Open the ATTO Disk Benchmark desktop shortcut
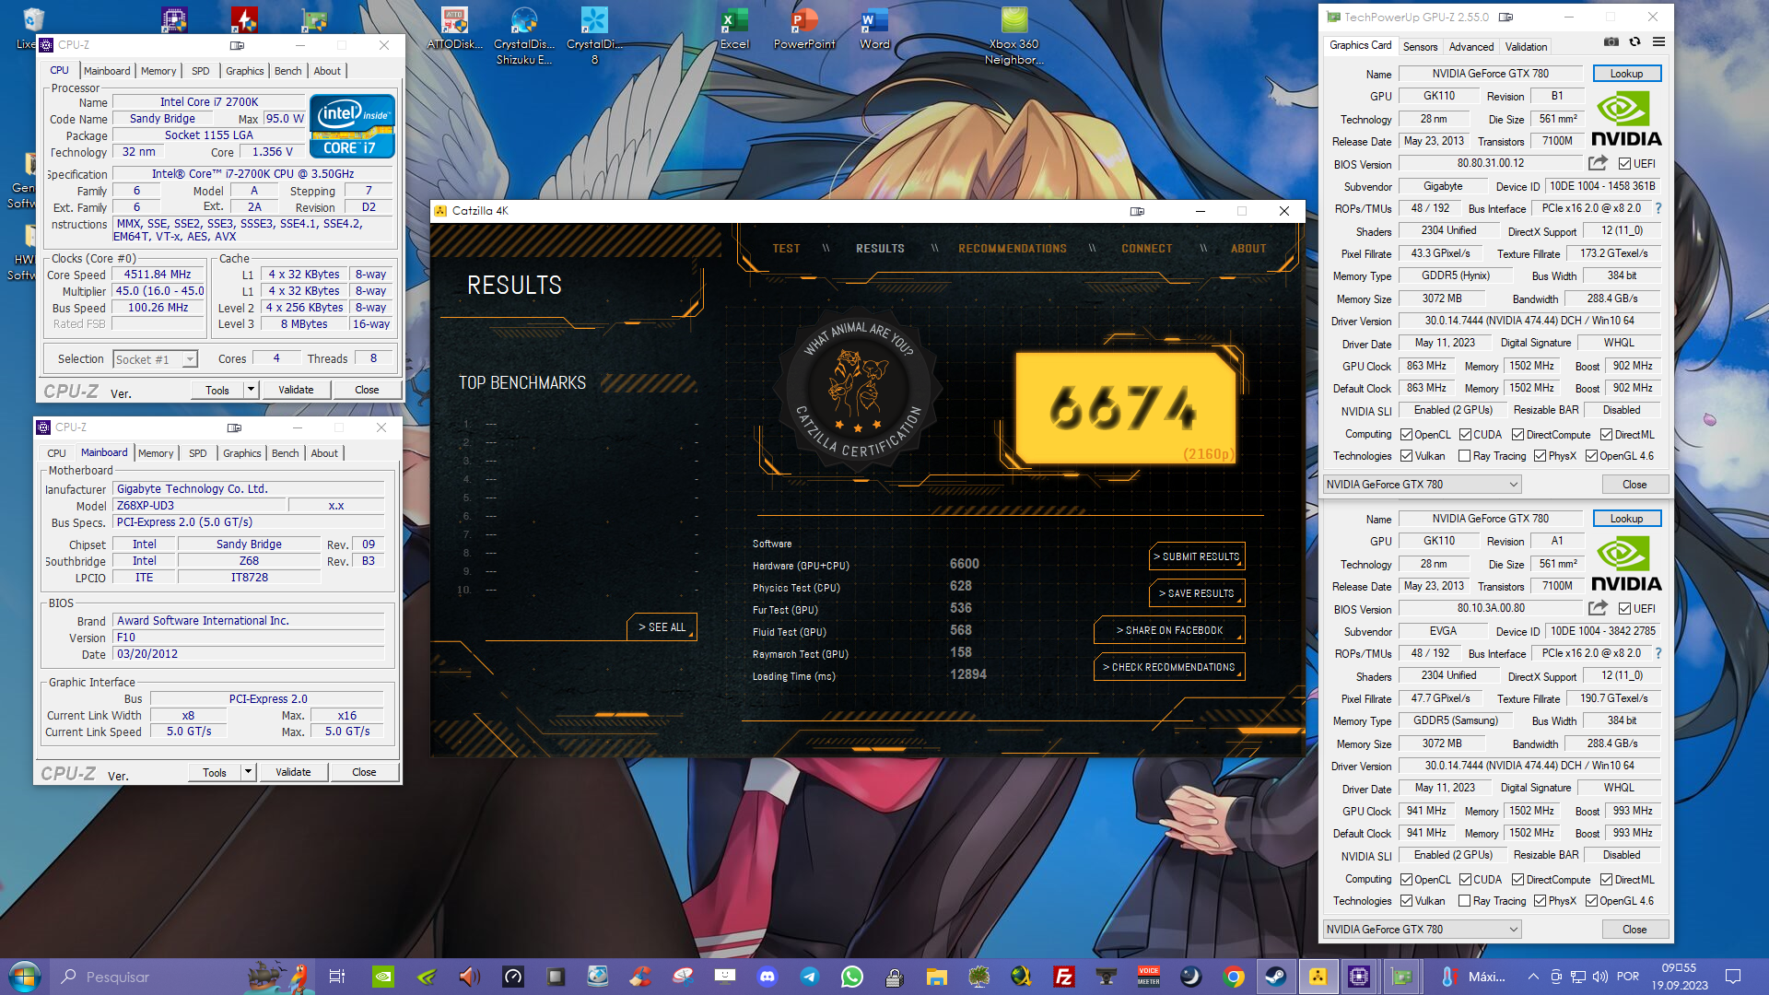 454,29
